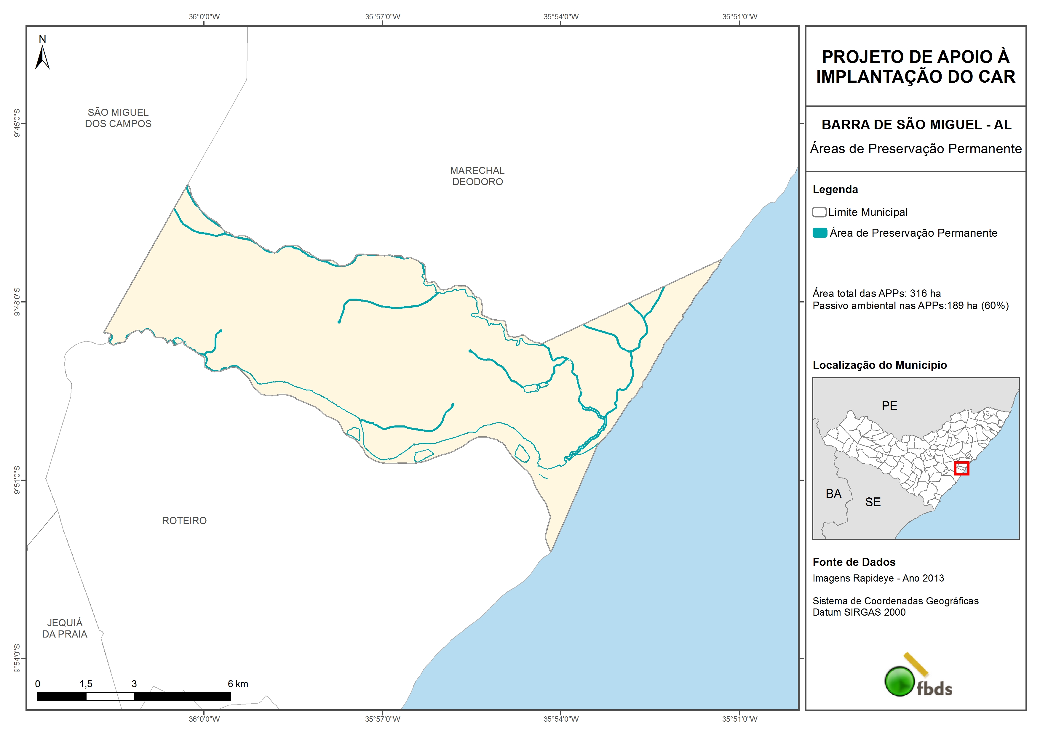The width and height of the screenshot is (1040, 735).
Task: Click the top 36°0'0"W longitude label
Action: tap(204, 17)
